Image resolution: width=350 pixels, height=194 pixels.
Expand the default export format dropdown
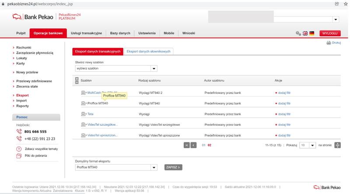tap(154, 167)
